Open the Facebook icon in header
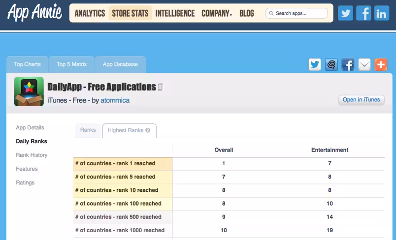The image size is (396, 240). (x=363, y=13)
